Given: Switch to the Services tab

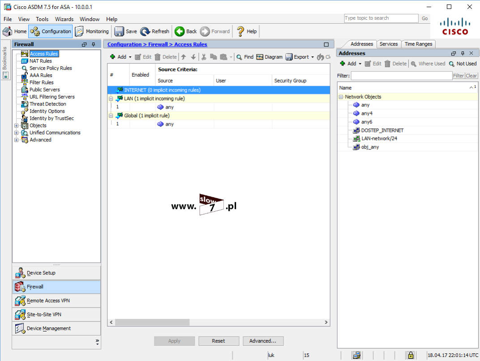Looking at the screenshot, I should 389,44.
